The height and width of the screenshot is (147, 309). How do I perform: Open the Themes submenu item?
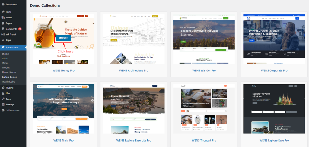(x=6, y=54)
